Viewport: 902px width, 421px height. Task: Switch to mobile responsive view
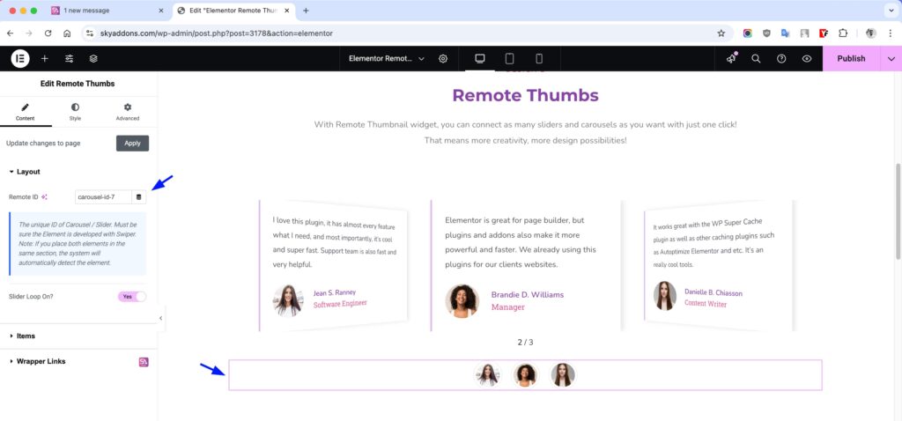(539, 59)
